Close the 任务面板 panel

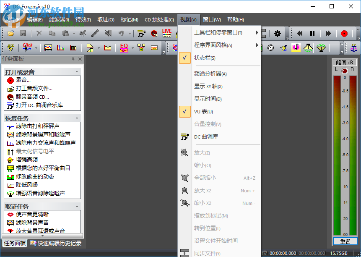[x=80, y=59]
